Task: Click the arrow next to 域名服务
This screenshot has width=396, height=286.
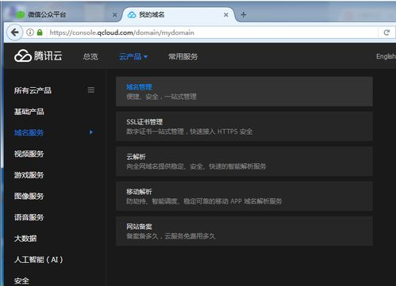Action: [x=91, y=132]
